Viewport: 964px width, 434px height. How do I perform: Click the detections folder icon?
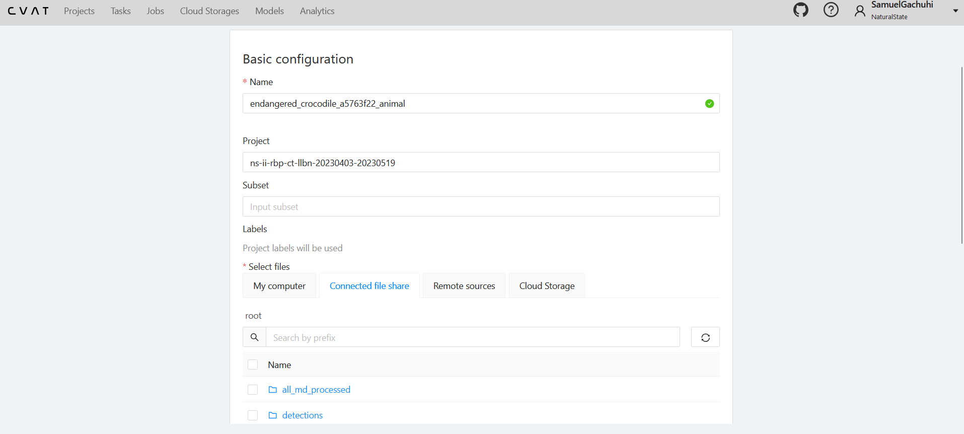click(x=273, y=415)
